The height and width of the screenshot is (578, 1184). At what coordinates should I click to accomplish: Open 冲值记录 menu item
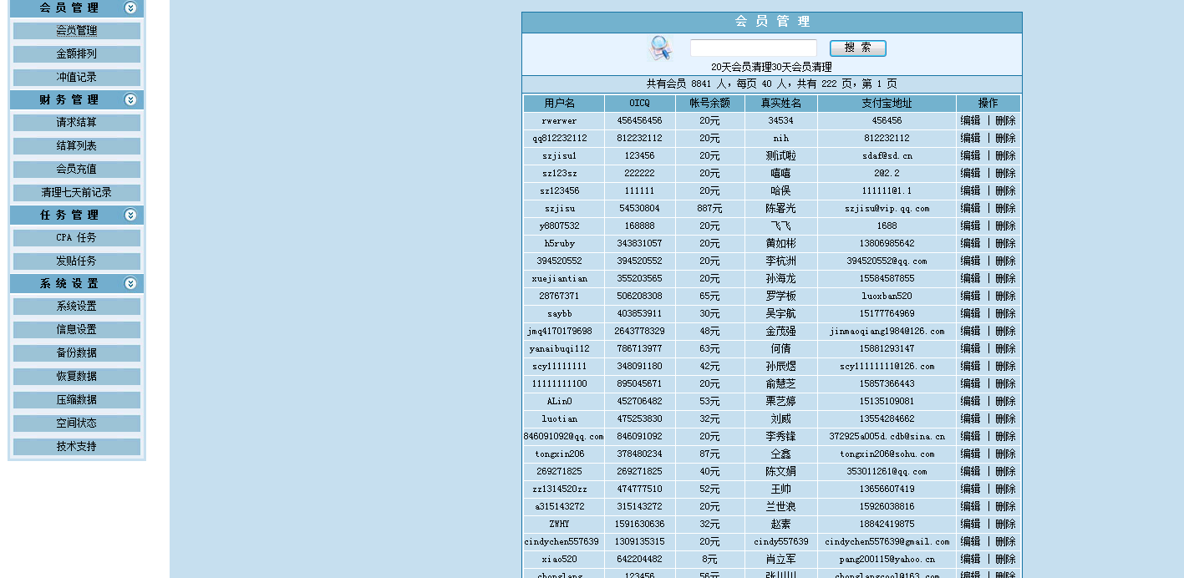[77, 78]
